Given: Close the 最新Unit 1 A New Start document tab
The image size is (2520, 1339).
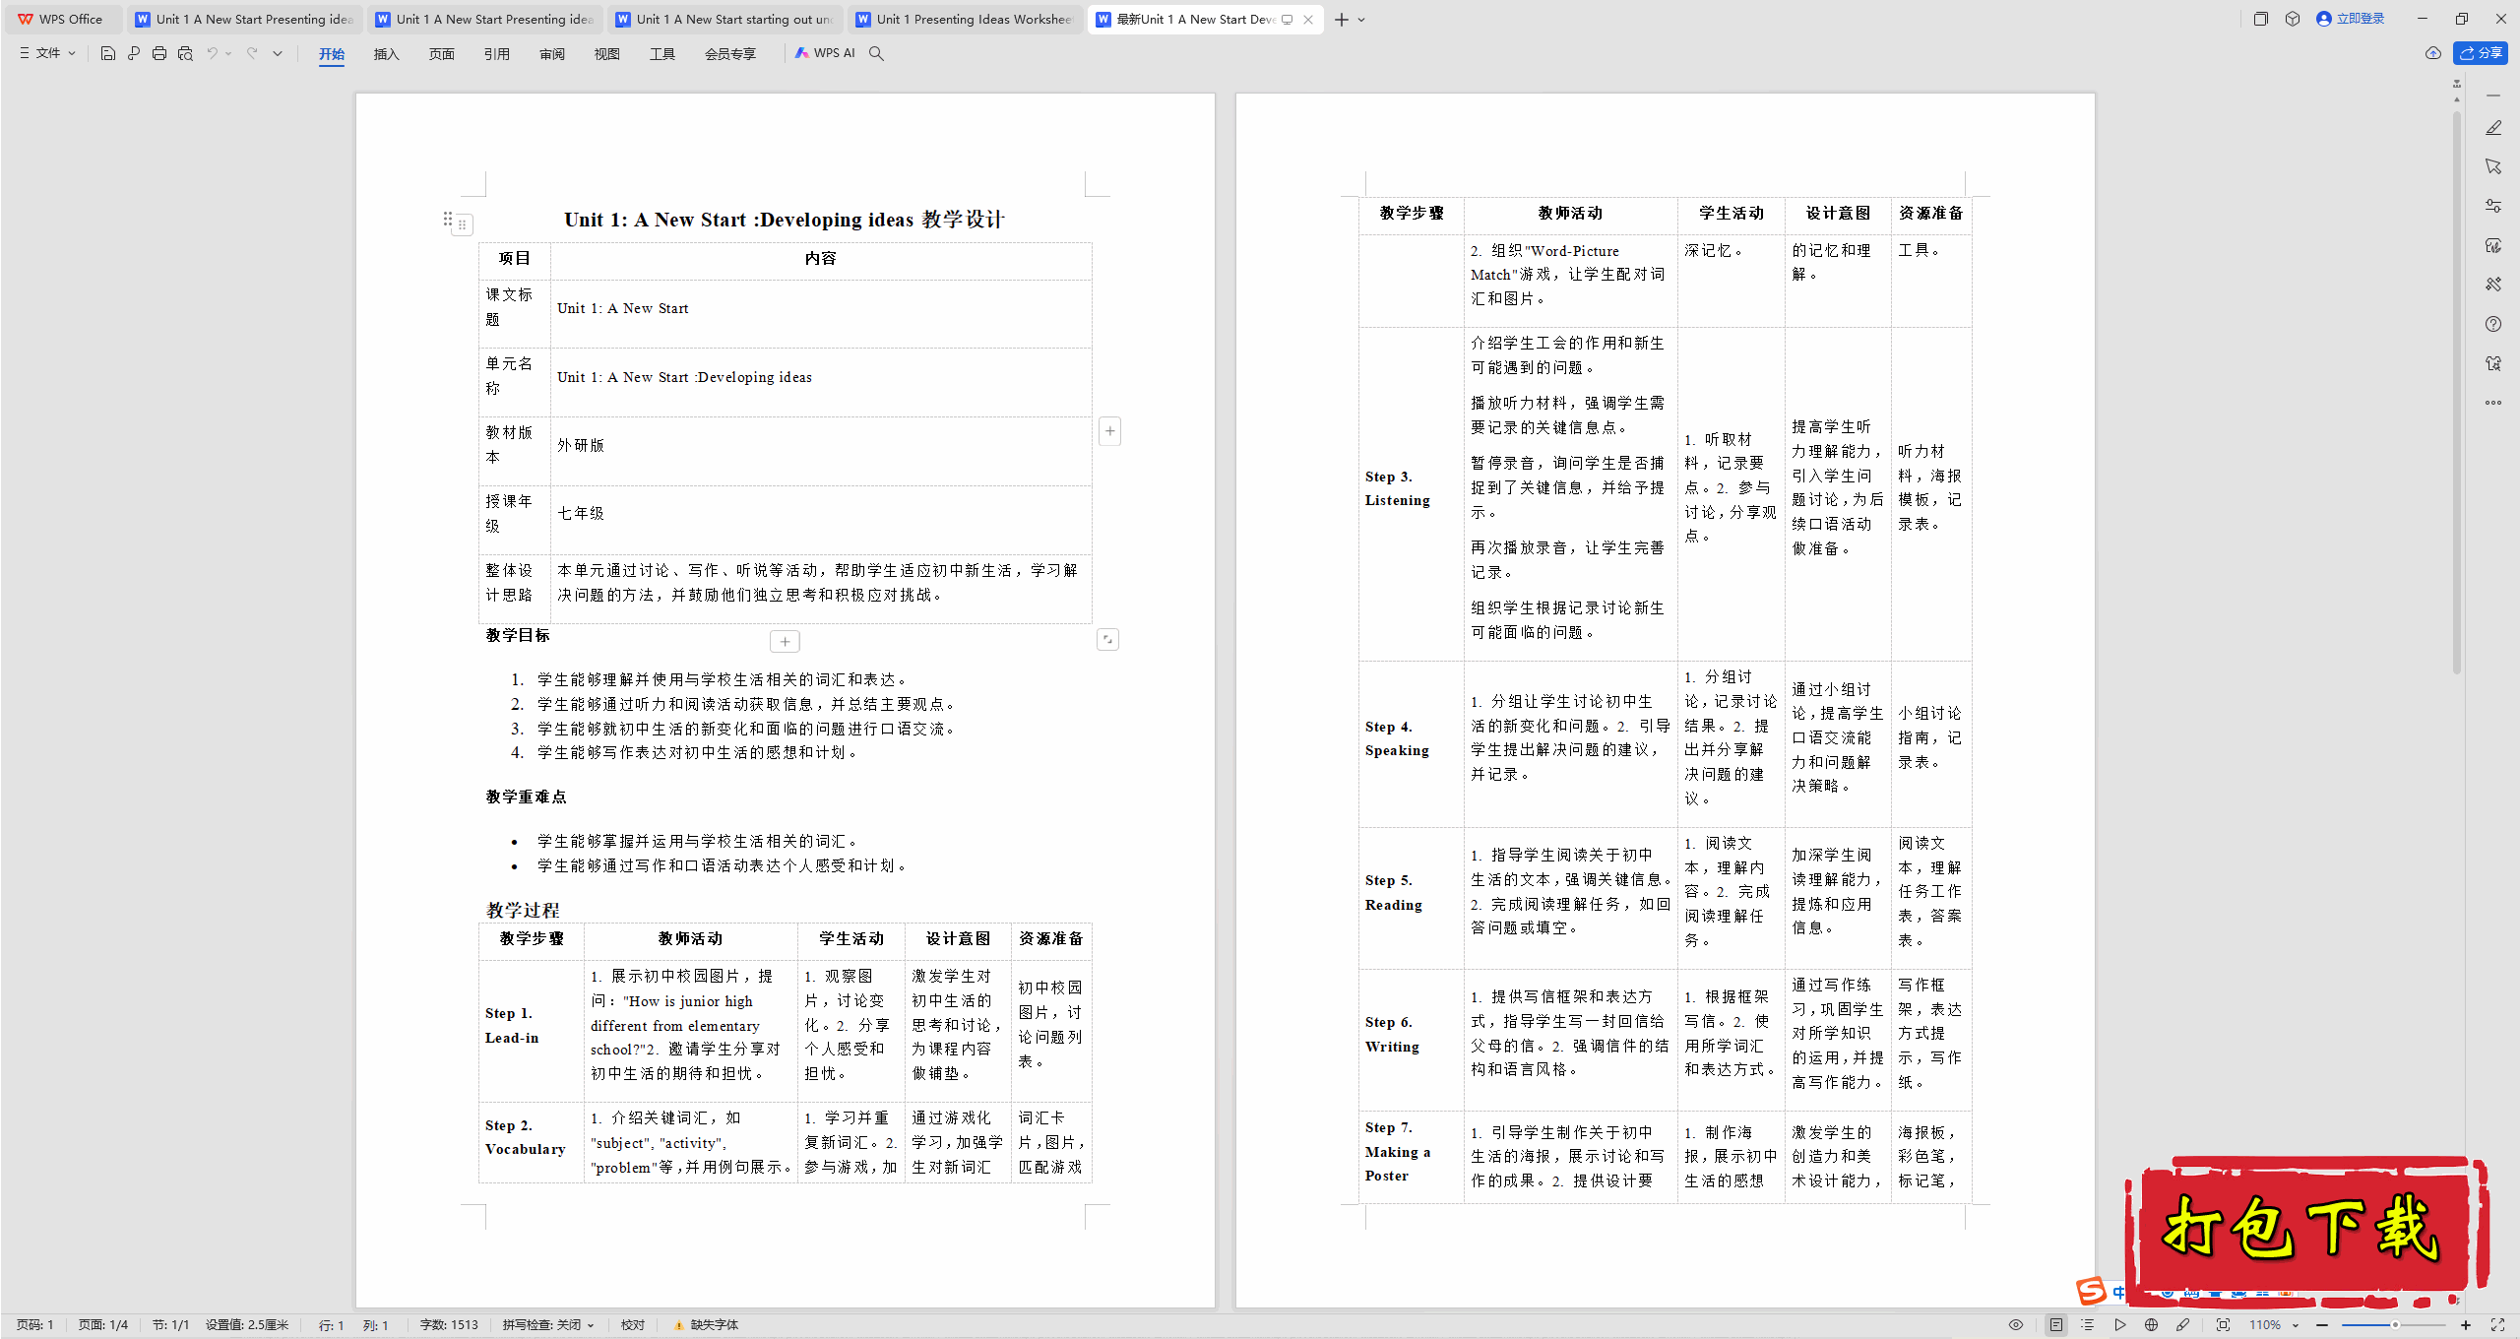Looking at the screenshot, I should (x=1308, y=19).
